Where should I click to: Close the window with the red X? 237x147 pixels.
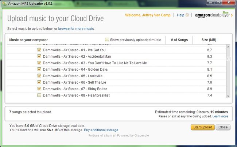[x=229, y=3]
